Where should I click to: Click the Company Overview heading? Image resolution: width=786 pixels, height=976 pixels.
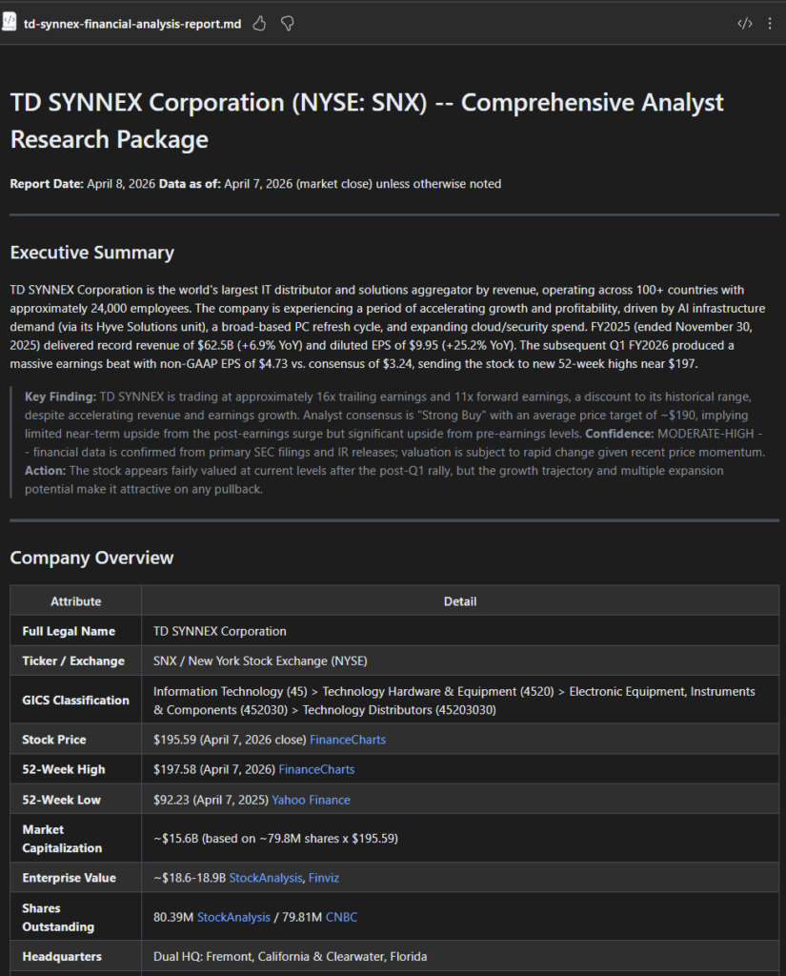click(91, 558)
